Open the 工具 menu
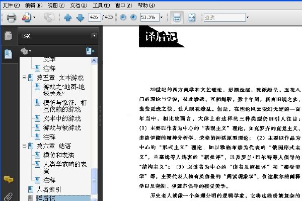Screen dimensions: 302x201 pos(101,6)
